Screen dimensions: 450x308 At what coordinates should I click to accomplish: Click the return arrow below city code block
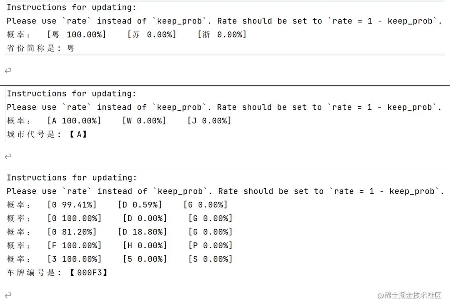coord(8,156)
